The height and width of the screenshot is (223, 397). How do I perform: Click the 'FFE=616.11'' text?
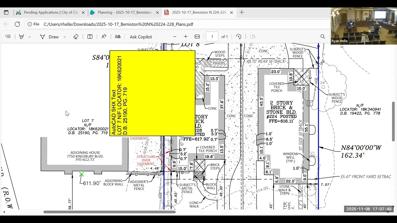tap(281, 121)
